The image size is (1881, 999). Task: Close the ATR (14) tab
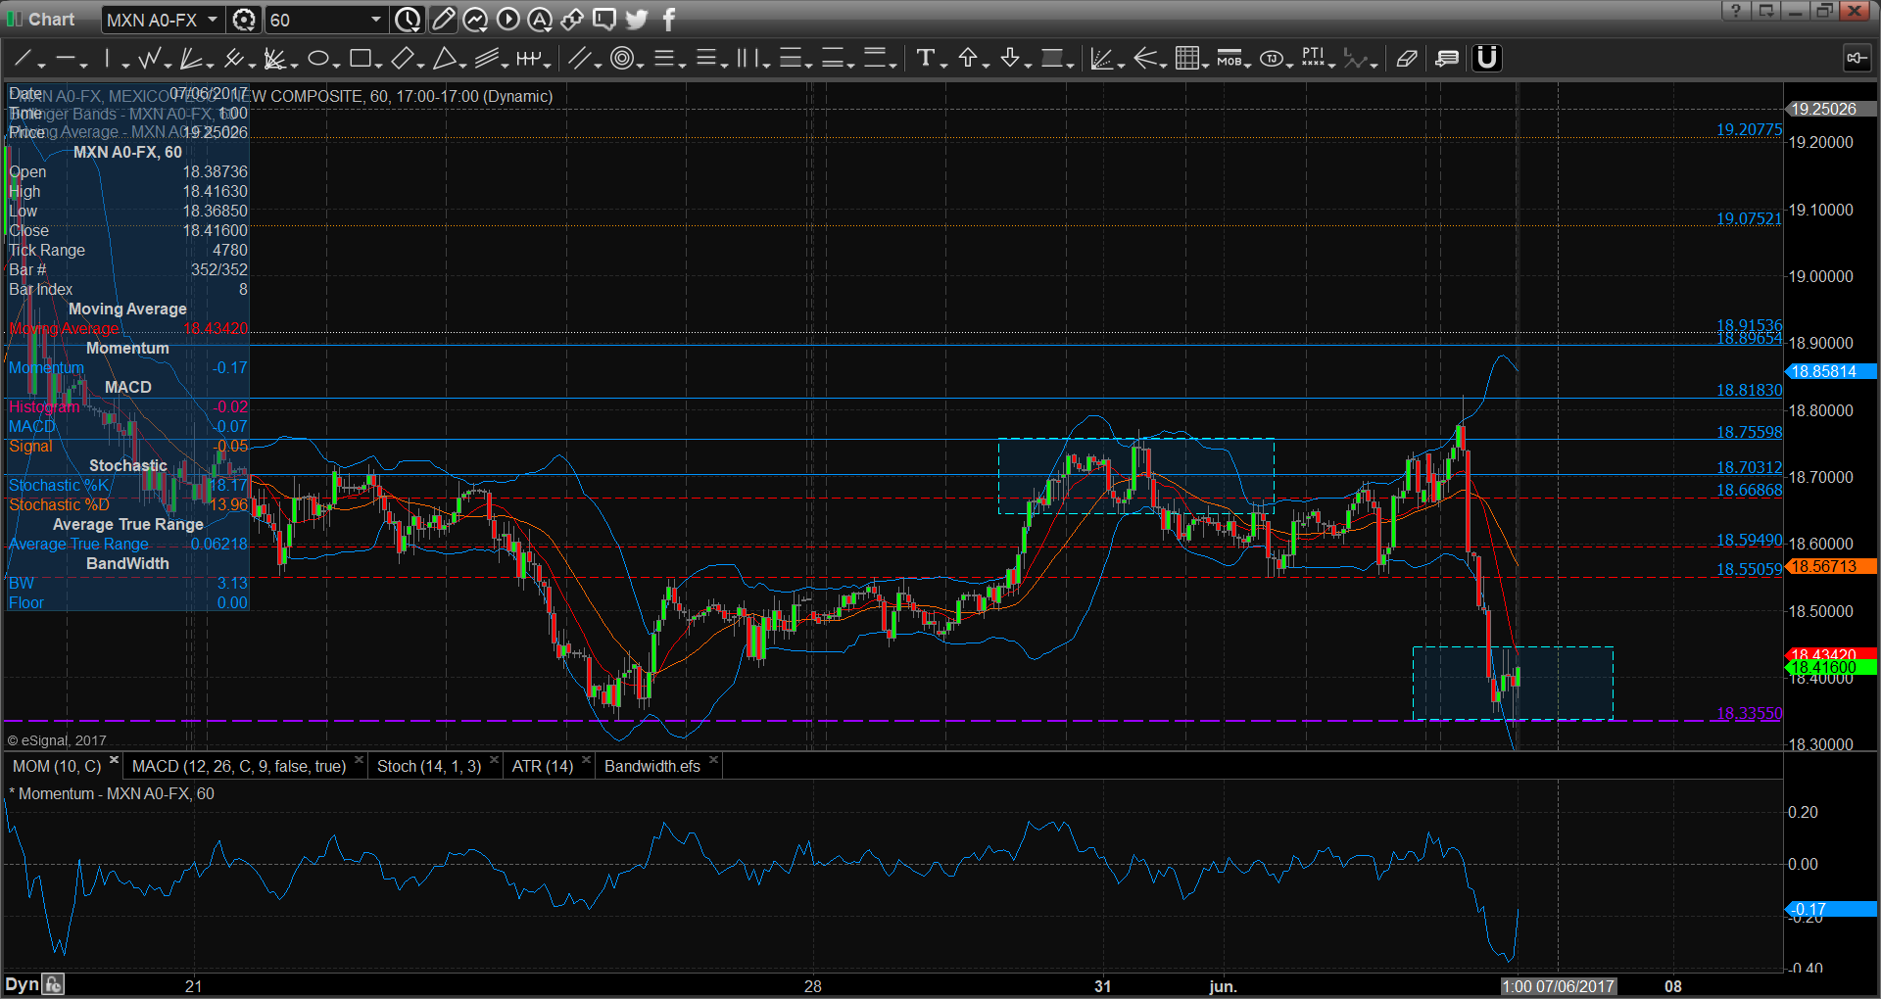586,760
